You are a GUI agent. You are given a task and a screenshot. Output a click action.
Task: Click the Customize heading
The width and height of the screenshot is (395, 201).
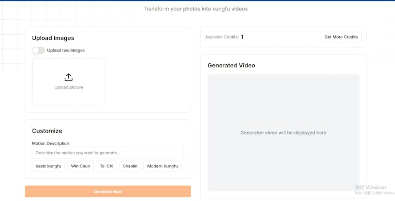tap(47, 131)
